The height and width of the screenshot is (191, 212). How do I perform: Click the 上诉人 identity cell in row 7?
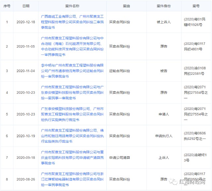[164, 157]
